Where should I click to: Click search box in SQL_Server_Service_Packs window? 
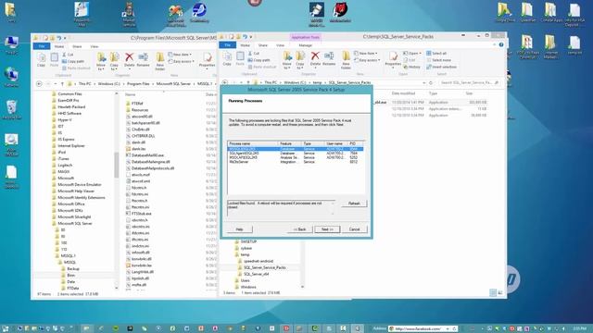(469, 82)
